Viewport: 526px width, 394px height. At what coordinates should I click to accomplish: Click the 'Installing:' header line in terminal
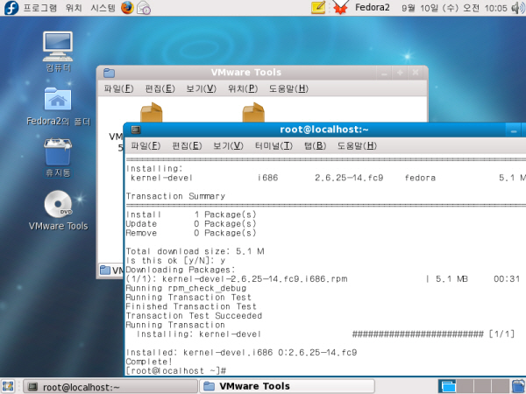(154, 168)
